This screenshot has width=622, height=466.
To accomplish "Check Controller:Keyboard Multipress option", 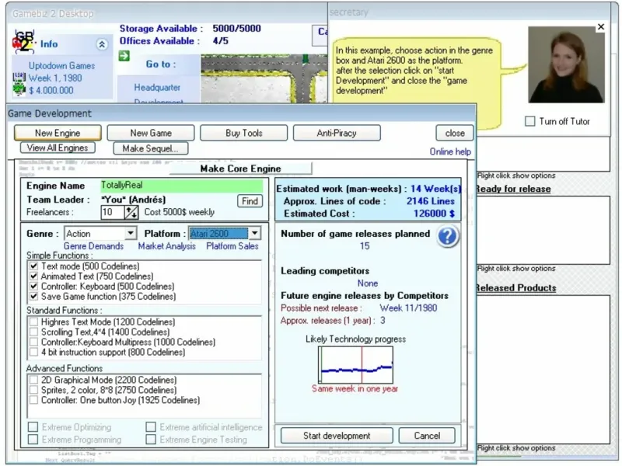I will [x=33, y=342].
